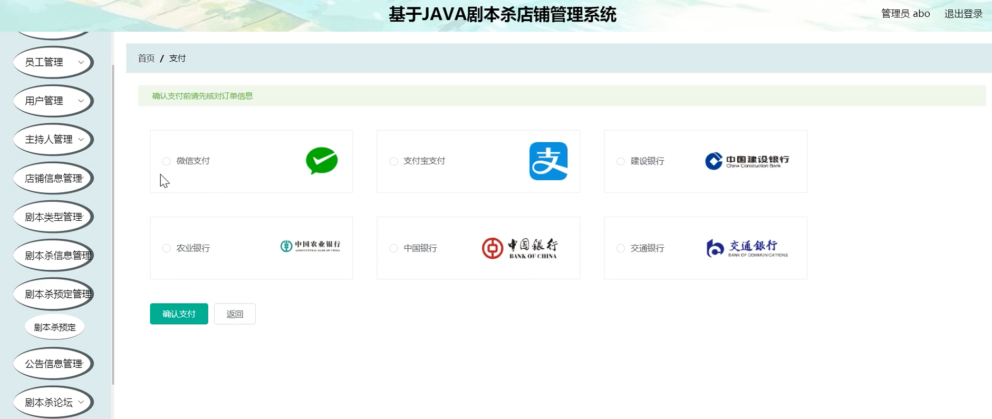Click the Agricultural Bank of China logo

(310, 246)
